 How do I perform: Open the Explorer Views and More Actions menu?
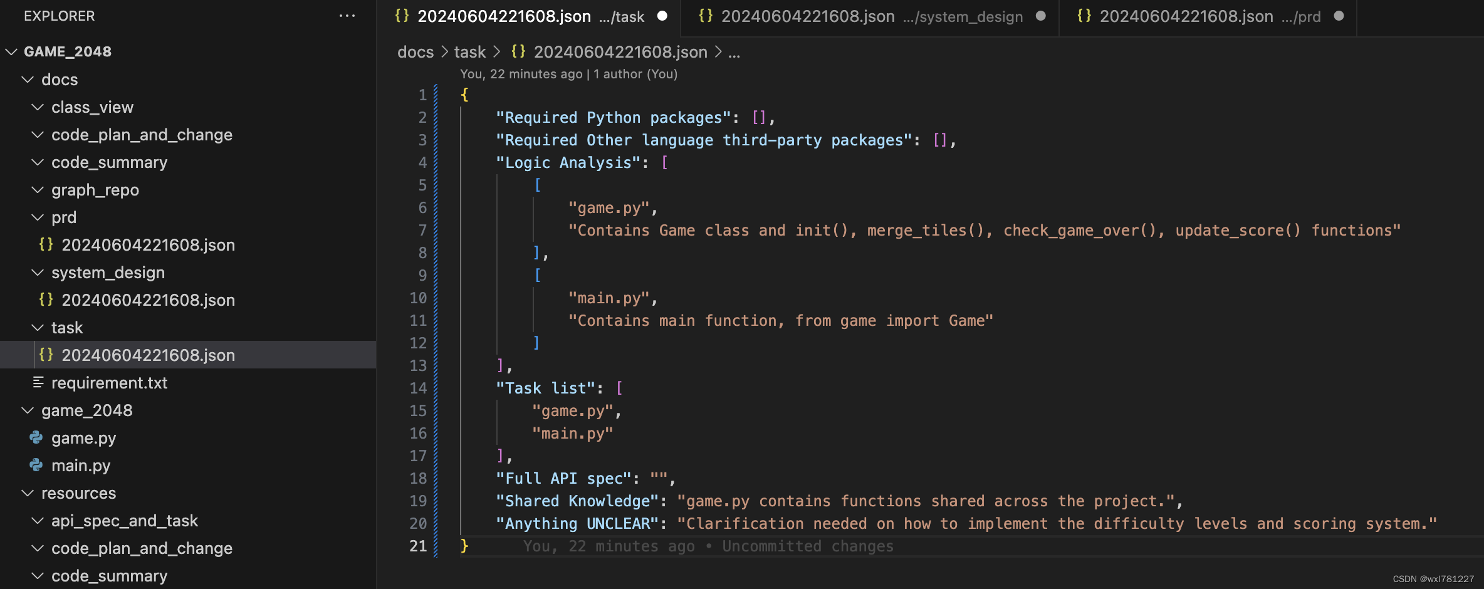[x=347, y=16]
